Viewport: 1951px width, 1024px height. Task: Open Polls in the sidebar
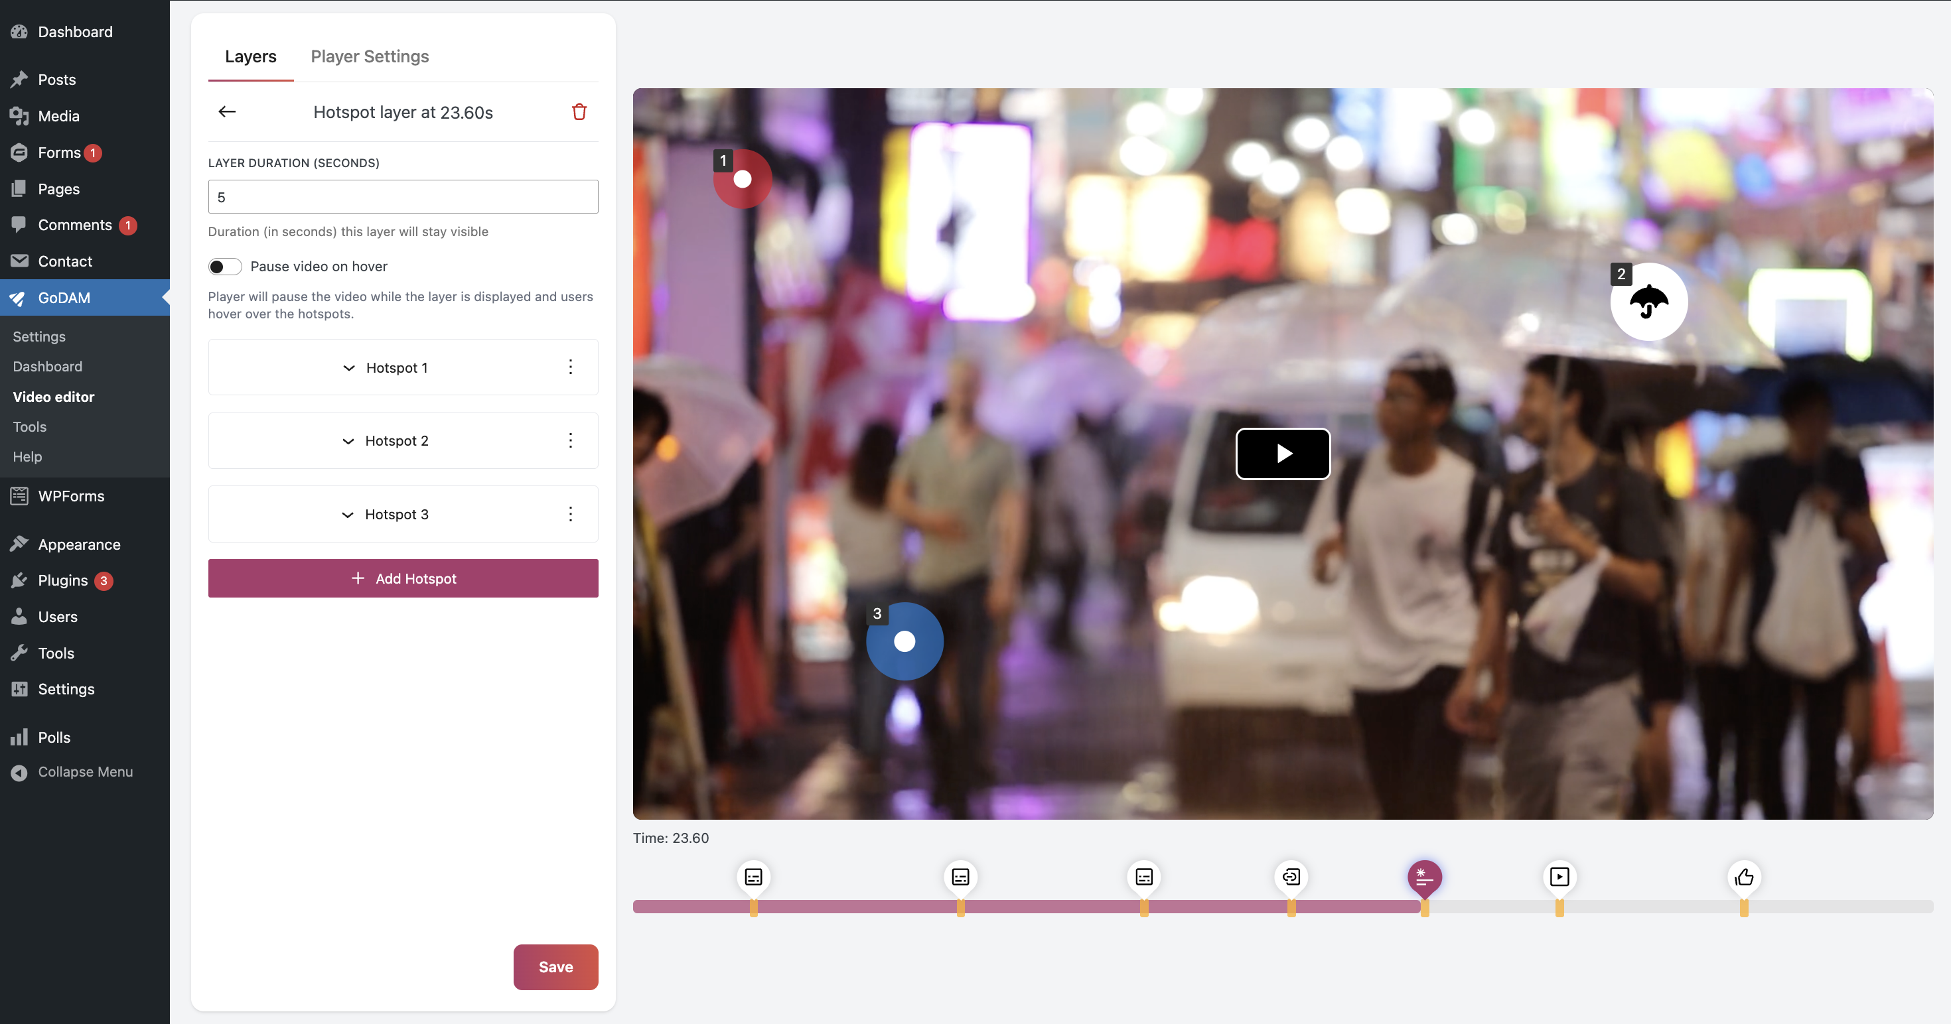(85, 737)
